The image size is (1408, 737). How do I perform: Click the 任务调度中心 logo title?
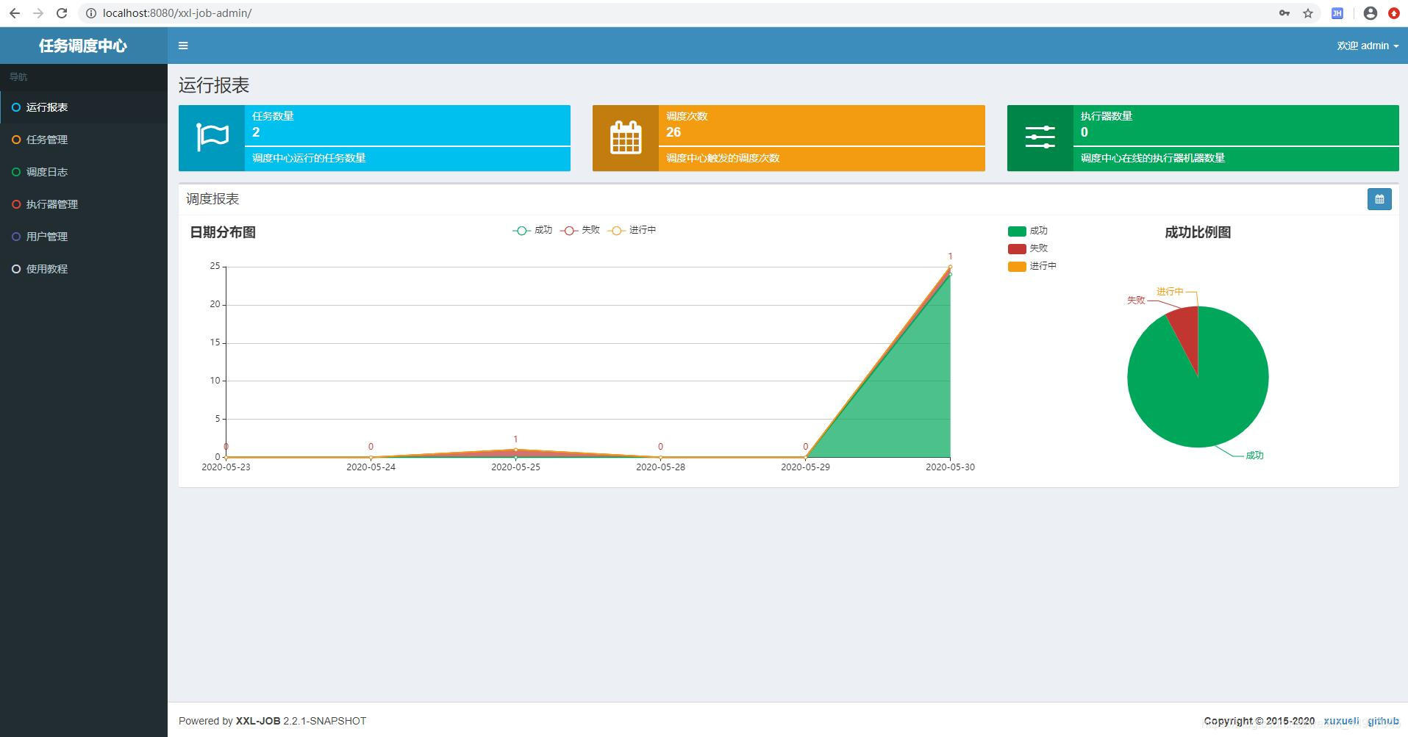click(83, 46)
